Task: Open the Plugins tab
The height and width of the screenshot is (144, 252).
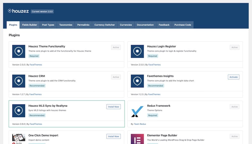Action: (13, 25)
